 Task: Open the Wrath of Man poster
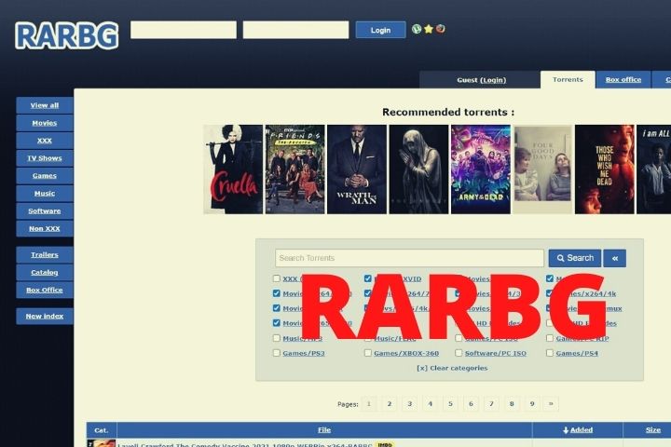(x=357, y=169)
